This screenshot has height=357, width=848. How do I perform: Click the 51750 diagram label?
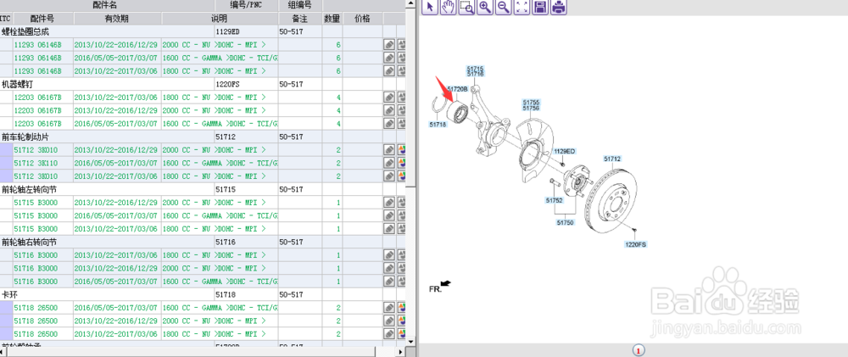point(566,222)
